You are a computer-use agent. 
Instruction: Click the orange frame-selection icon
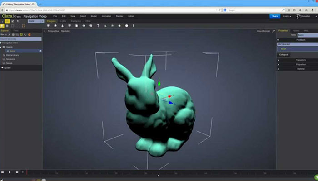point(24,26)
